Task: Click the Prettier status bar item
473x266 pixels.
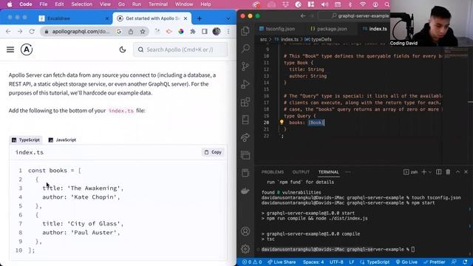Action: click(x=435, y=262)
